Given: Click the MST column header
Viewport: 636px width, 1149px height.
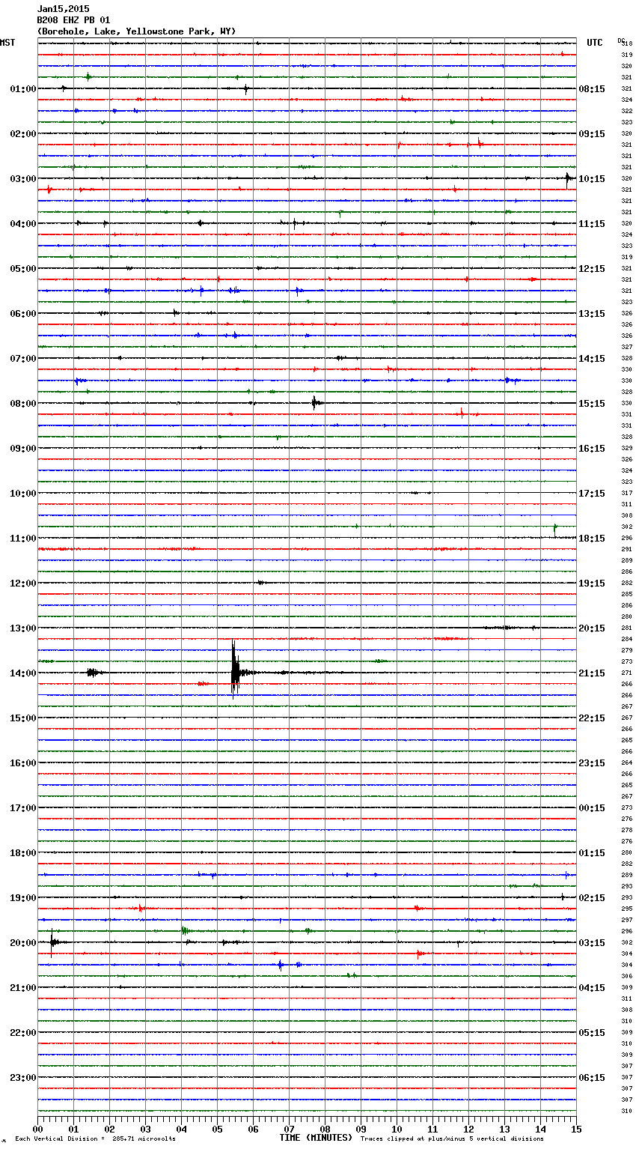Looking at the screenshot, I should tap(7, 43).
